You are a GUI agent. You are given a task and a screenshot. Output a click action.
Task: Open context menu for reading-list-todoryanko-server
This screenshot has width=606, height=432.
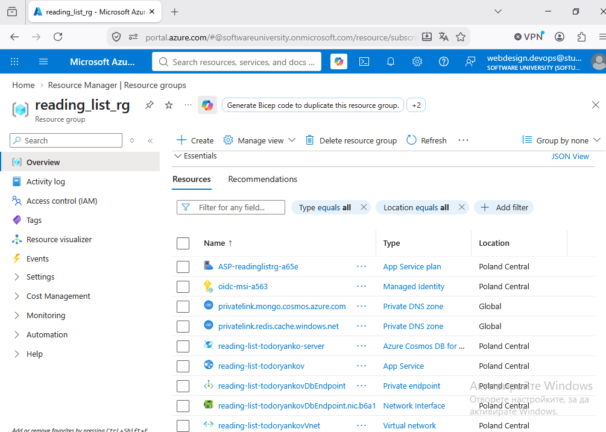tap(361, 346)
